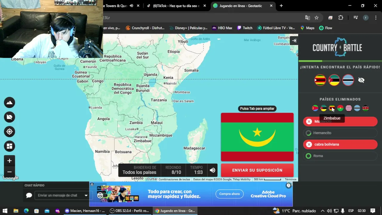
Task: Click small Botswana flag in eliminated countries
Action: [x=357, y=108]
